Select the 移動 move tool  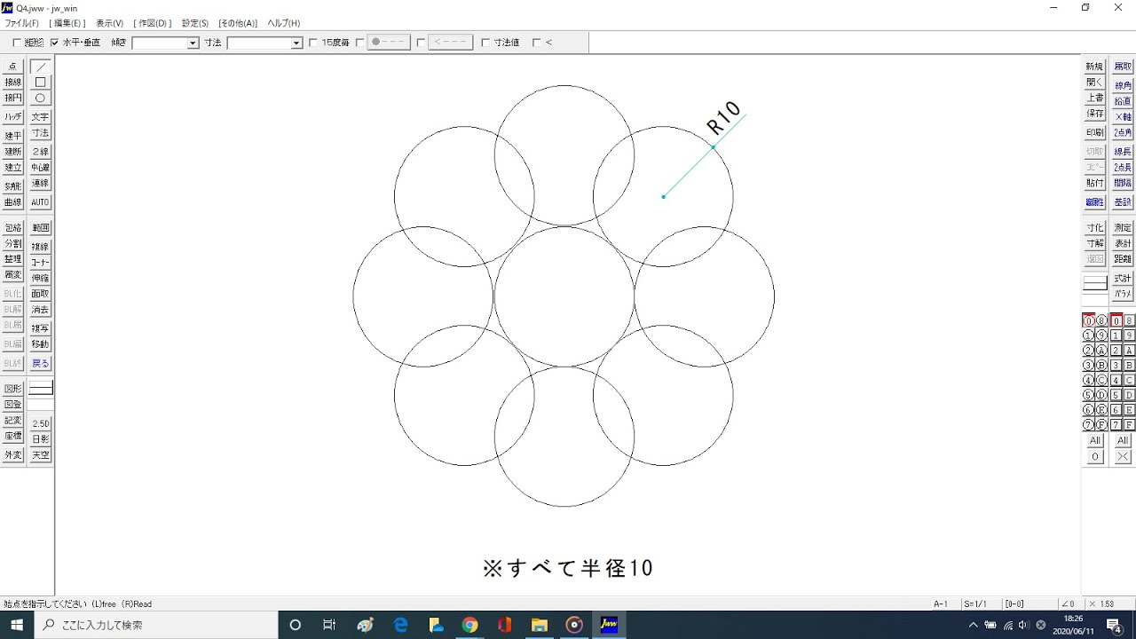pyautogui.click(x=40, y=344)
